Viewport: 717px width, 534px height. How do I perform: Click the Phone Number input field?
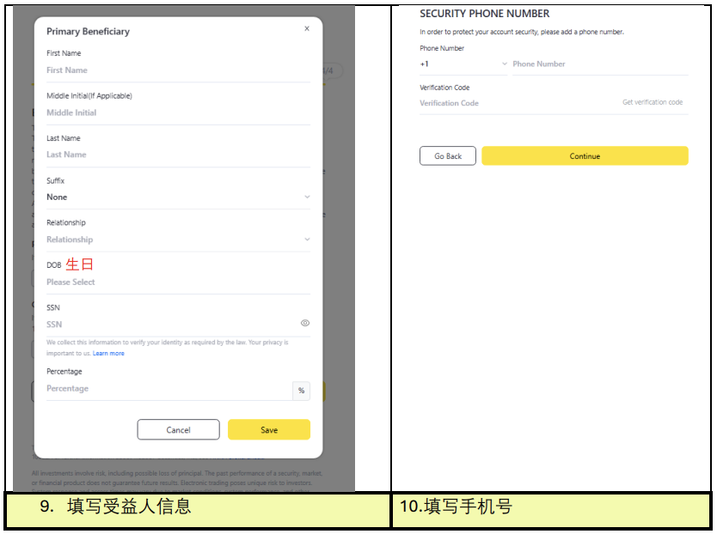tap(598, 64)
